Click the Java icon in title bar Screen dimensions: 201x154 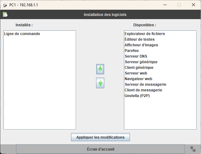point(5,5)
